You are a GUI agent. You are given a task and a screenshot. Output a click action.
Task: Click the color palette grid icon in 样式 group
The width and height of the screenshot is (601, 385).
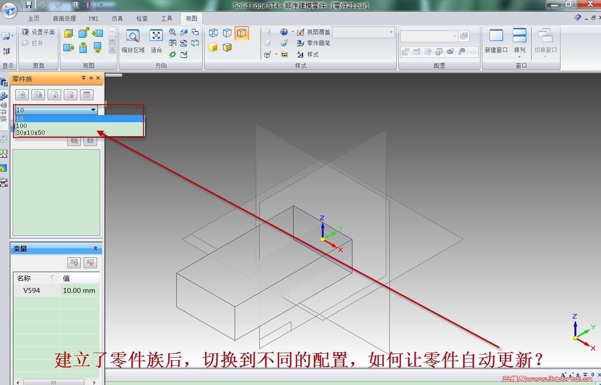click(285, 54)
